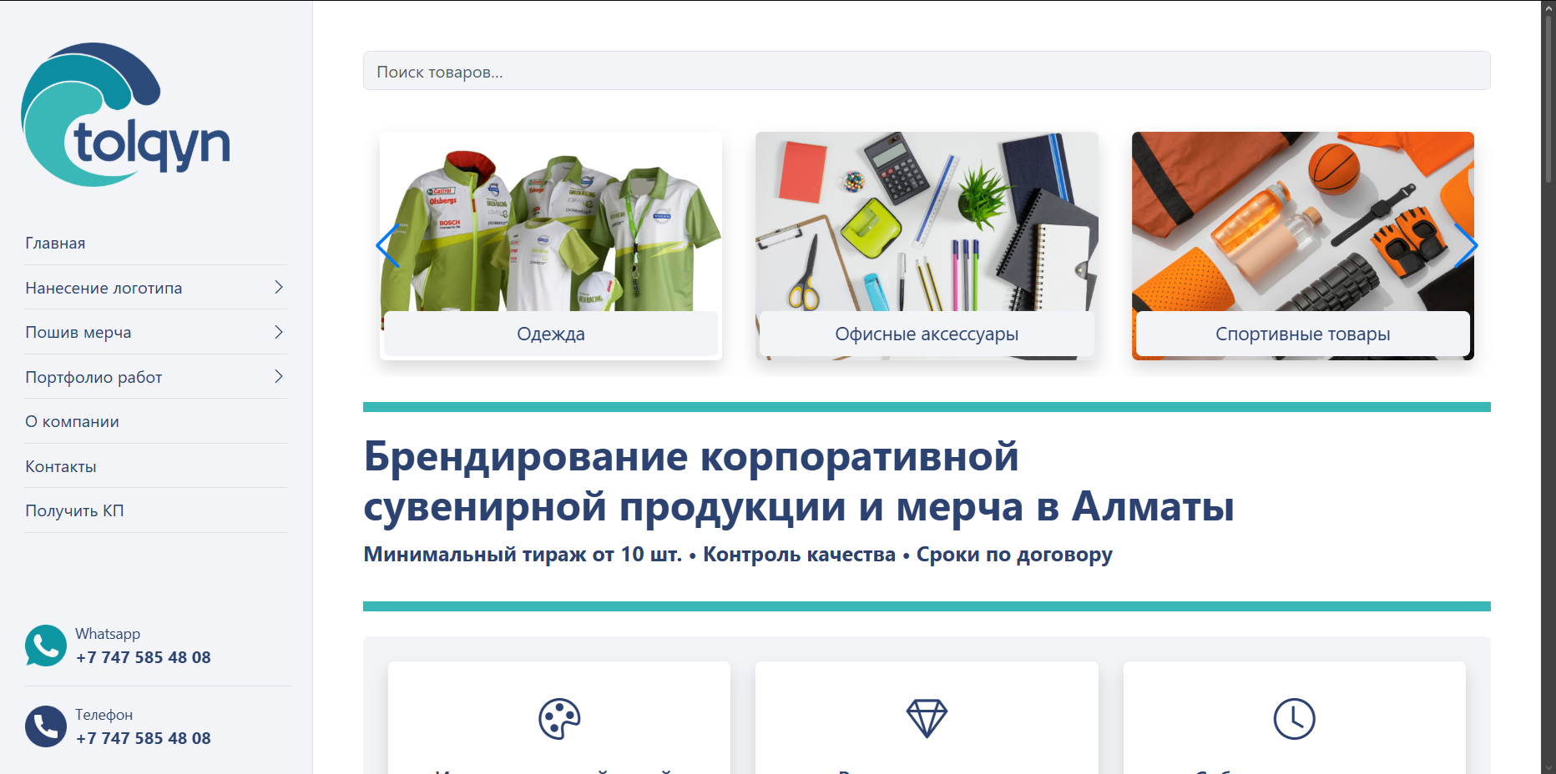Click the phone handset icon
This screenshot has width=1556, height=774.
(x=46, y=726)
